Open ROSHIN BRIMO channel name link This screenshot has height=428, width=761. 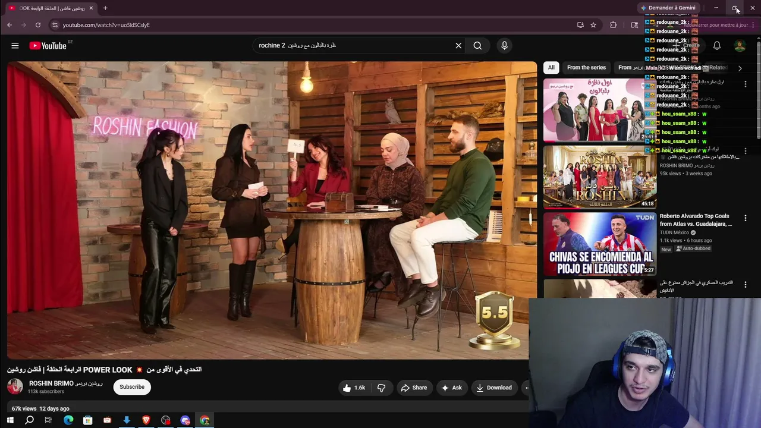pos(66,383)
